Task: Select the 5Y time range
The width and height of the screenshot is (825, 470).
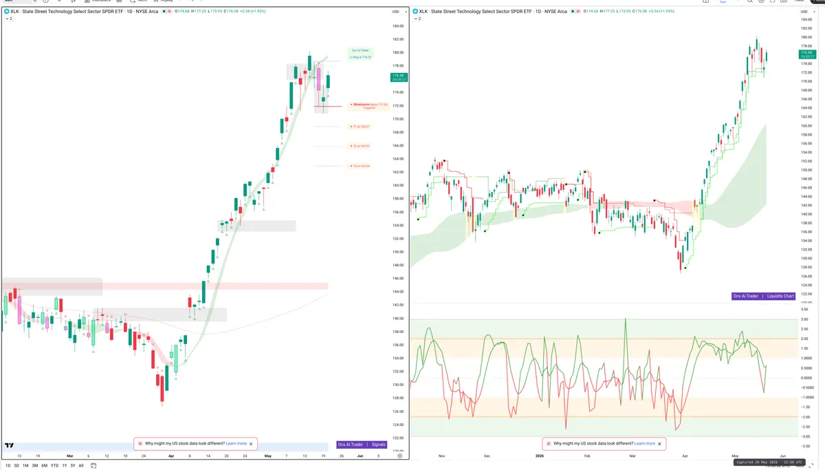Action: [73, 466]
